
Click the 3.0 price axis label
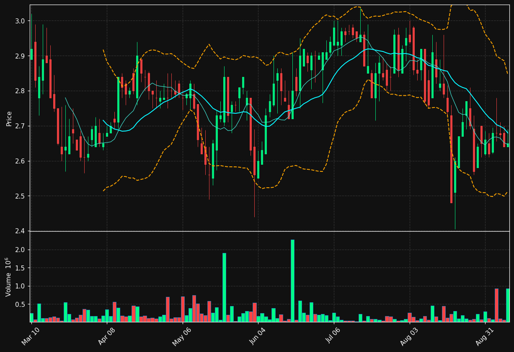pyautogui.click(x=21, y=21)
